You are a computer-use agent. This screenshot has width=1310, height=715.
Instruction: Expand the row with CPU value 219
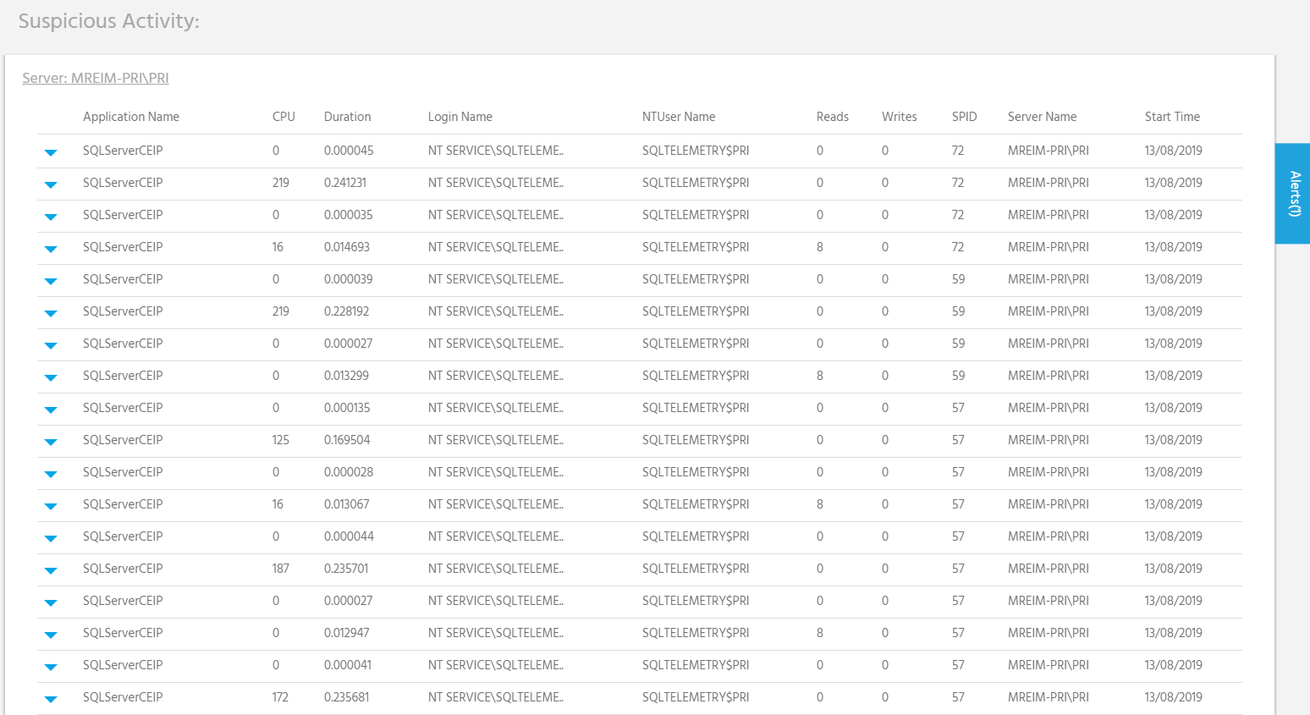click(51, 184)
